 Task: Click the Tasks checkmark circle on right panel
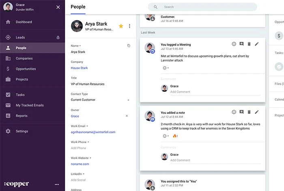[279, 67]
